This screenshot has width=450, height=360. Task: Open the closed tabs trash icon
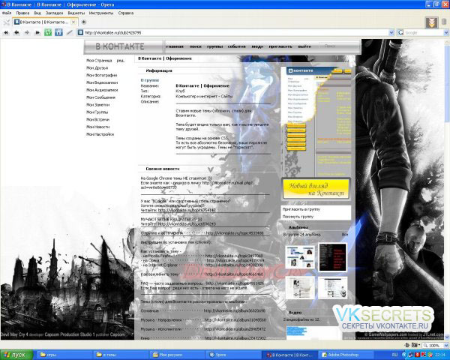[x=444, y=22]
